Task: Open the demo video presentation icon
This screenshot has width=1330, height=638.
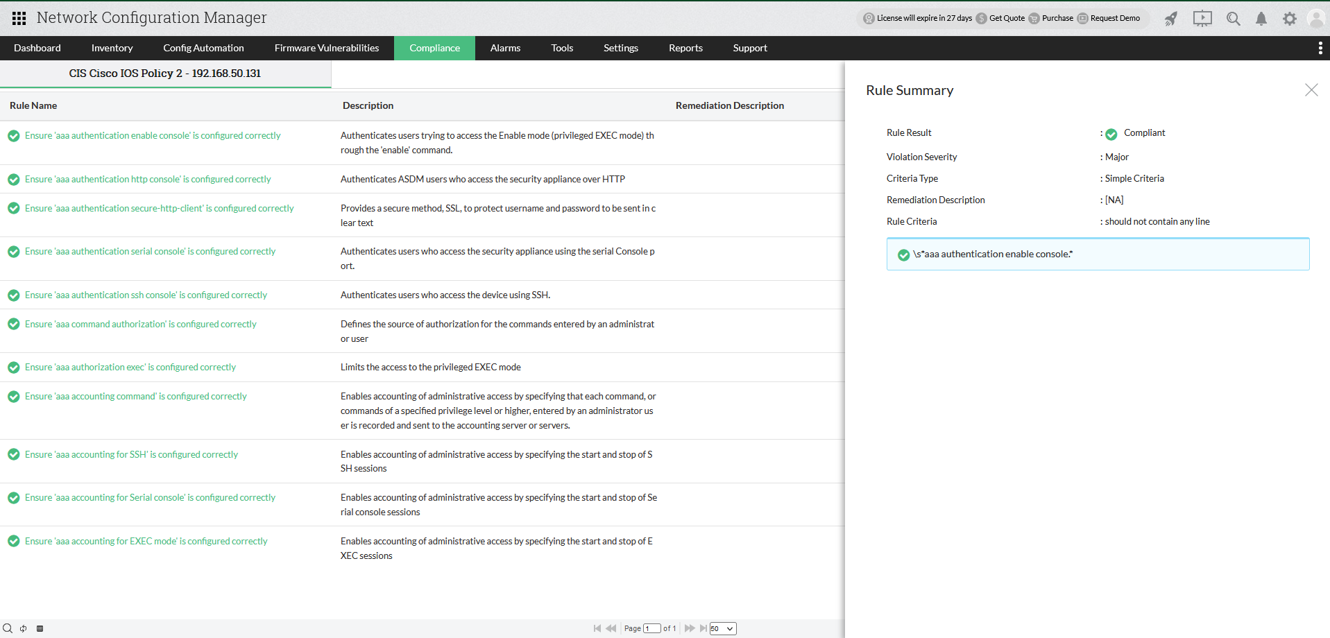Action: tap(1202, 19)
